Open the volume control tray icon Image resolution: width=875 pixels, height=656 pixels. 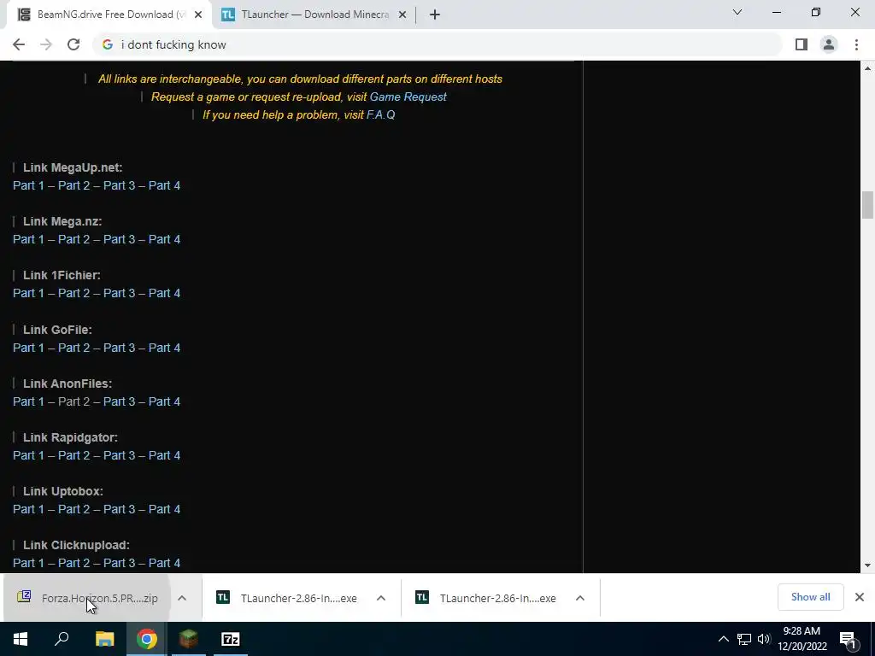pos(764,639)
